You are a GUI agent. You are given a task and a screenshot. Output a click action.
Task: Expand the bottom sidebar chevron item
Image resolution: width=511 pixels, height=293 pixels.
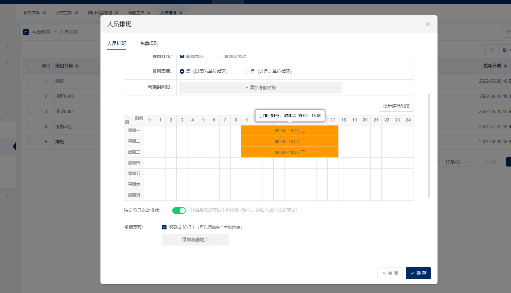click(x=7, y=197)
